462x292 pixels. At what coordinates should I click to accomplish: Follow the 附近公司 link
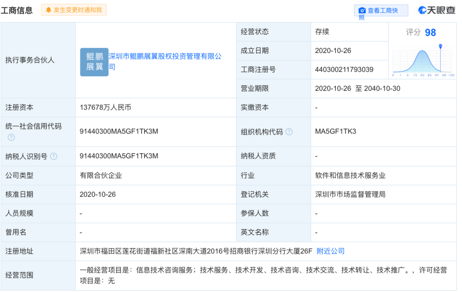(x=330, y=251)
